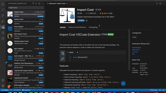Open the Search view in activity bar
This screenshot has height=93, width=166.
point(3,10)
